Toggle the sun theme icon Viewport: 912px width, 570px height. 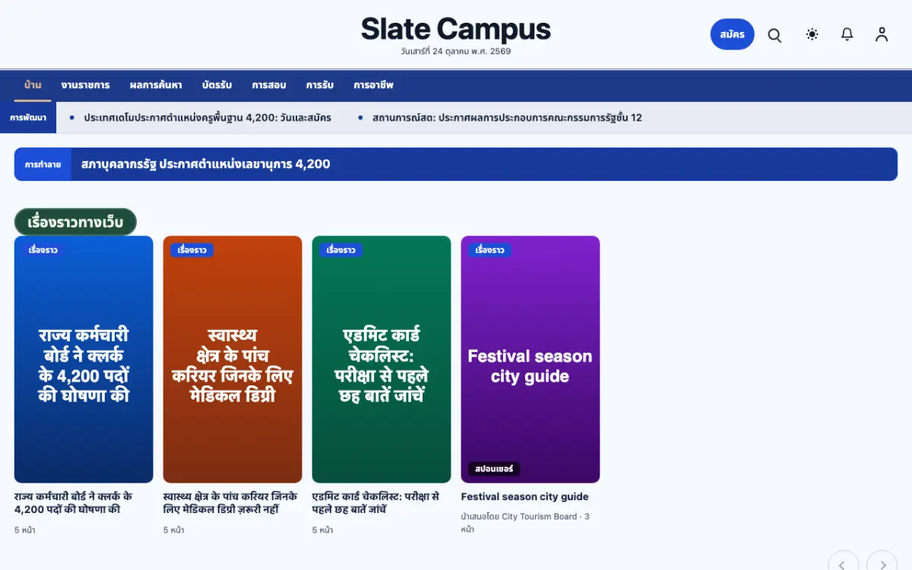click(x=812, y=34)
